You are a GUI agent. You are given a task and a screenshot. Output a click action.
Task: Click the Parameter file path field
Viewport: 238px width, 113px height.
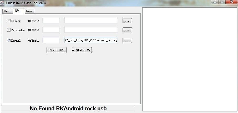[x=91, y=30]
